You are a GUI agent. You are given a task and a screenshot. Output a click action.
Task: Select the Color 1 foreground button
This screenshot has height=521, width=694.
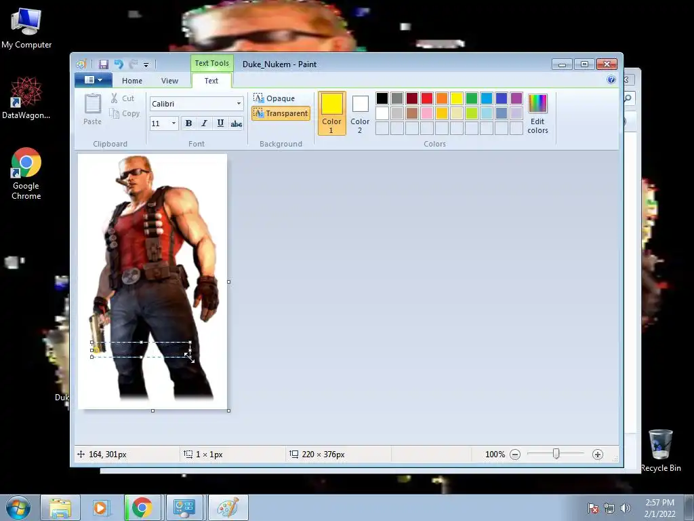pos(331,113)
